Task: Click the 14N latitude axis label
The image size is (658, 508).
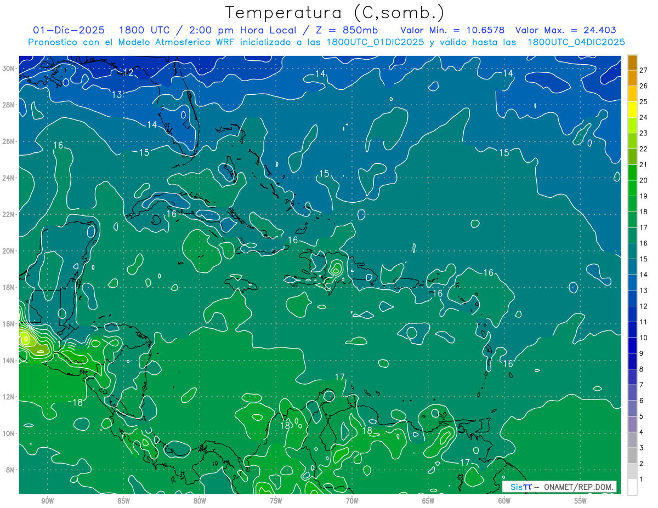Action: [9, 361]
